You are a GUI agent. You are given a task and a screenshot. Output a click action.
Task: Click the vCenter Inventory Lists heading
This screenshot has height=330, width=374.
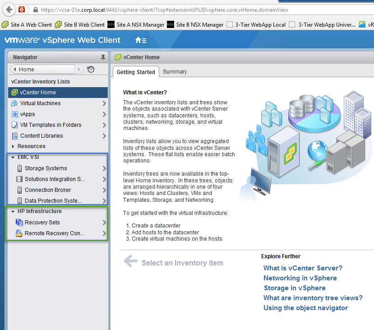coord(40,82)
